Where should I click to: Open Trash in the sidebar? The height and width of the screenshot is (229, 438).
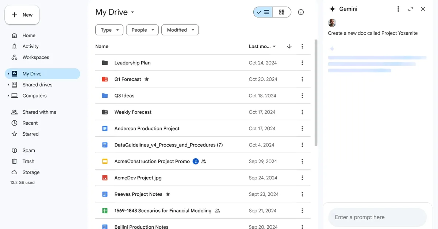[28, 161]
